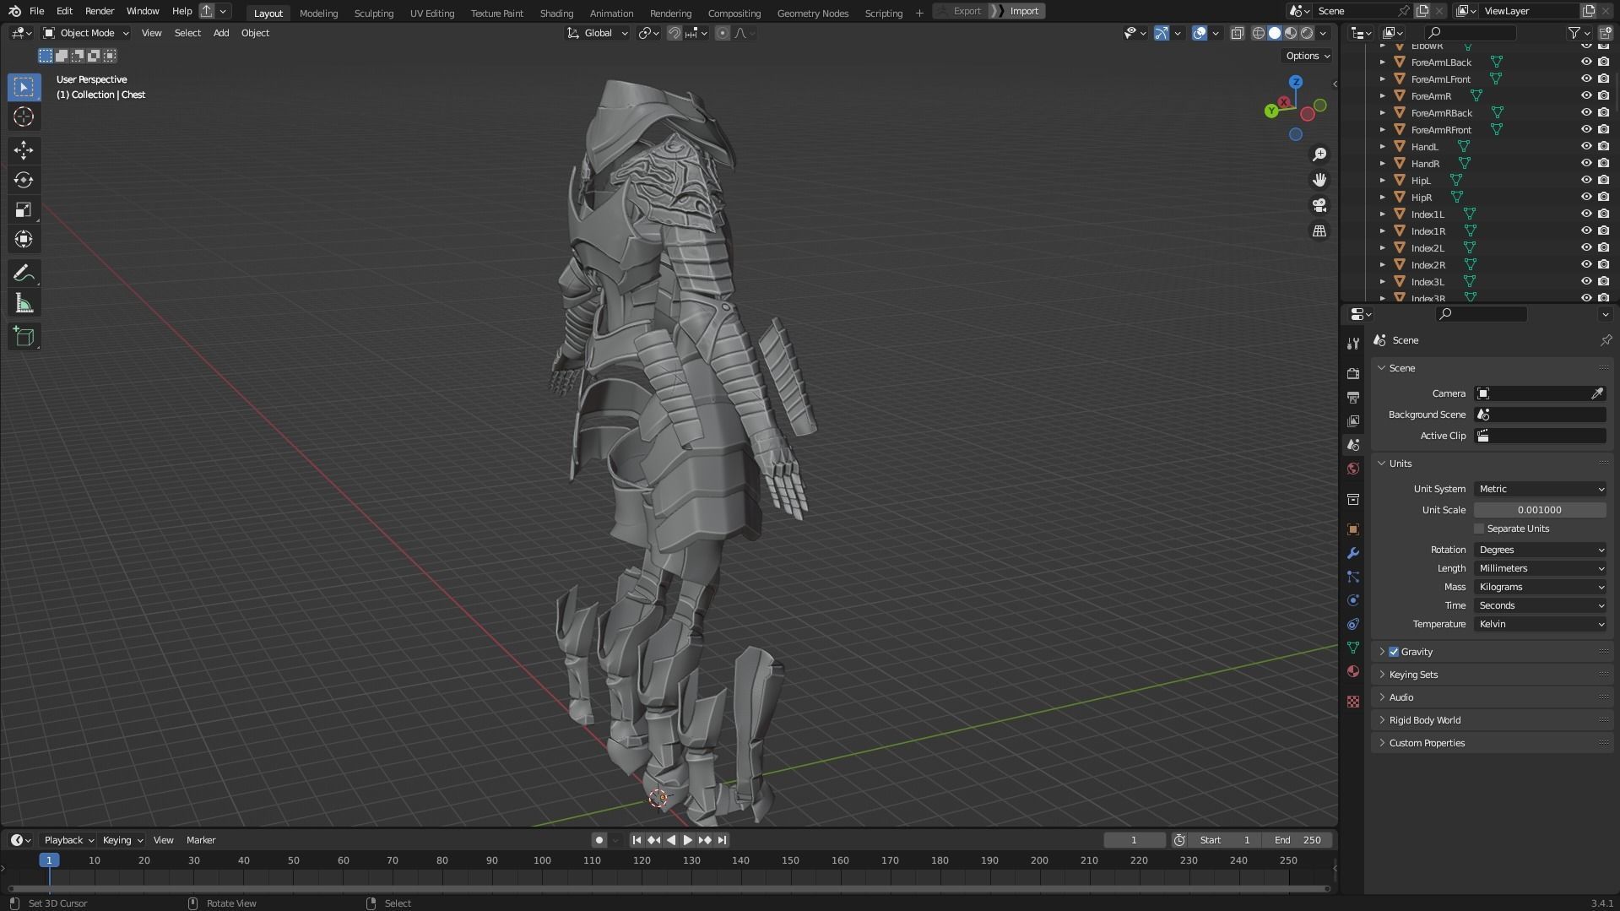Viewport: 1620px width, 911px height.
Task: Open the Add menu in viewport header
Action: (220, 33)
